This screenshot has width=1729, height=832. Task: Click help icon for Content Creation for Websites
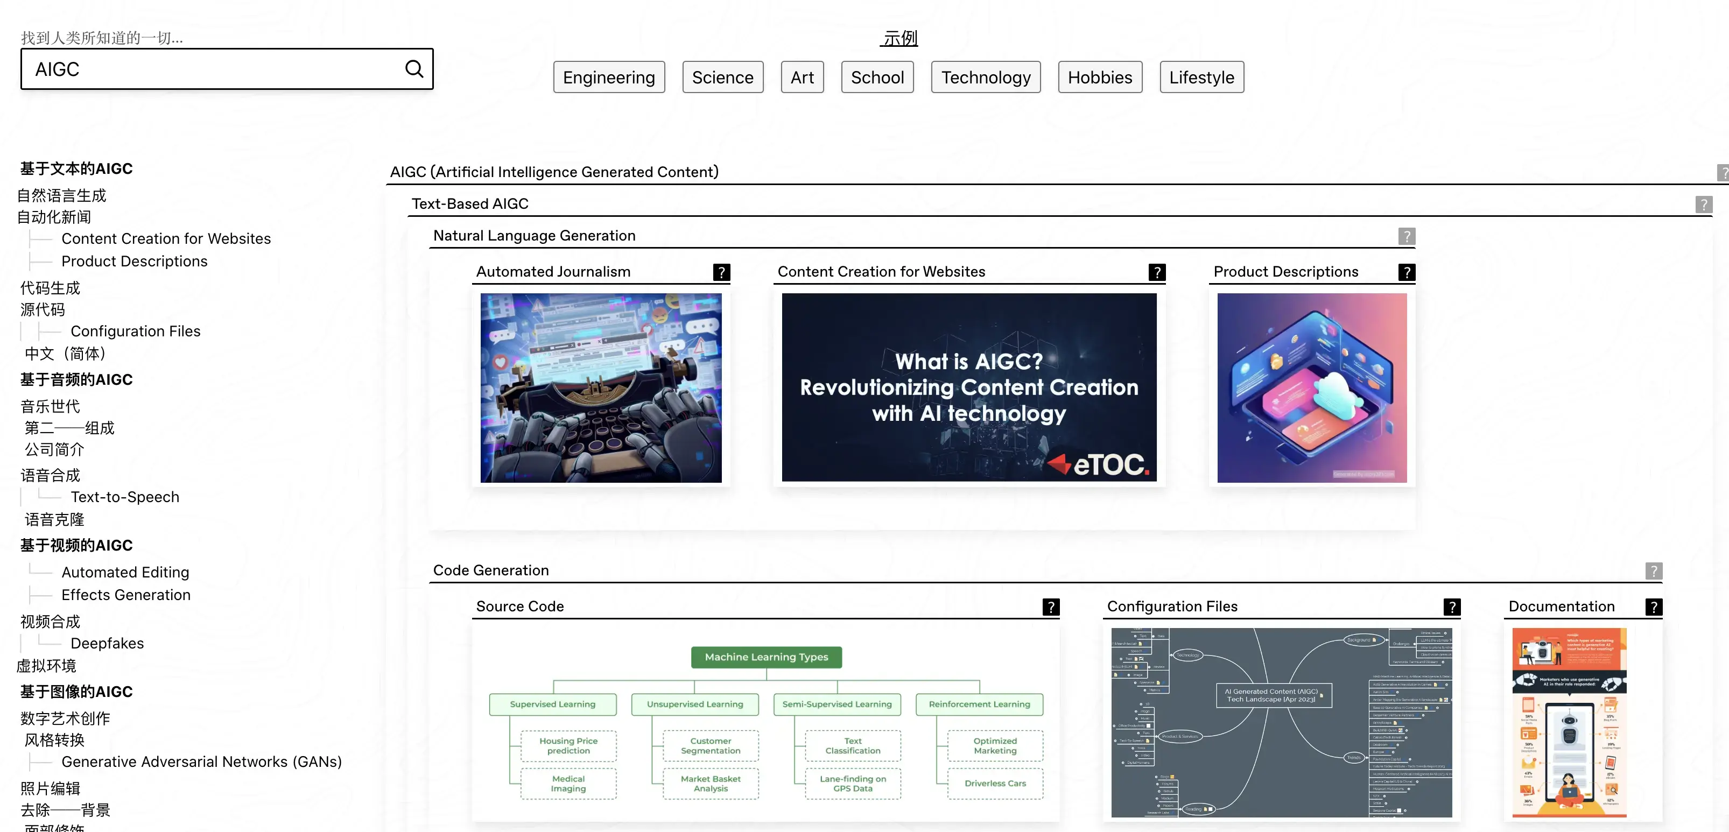[x=1156, y=272]
